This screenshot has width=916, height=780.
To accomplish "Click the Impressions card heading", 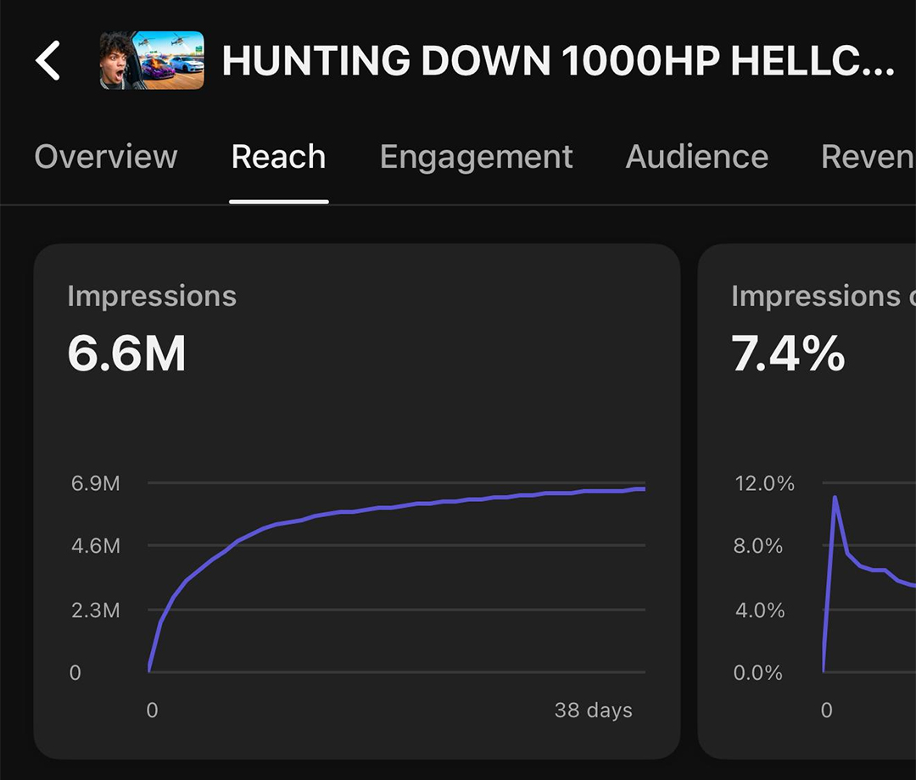I will coord(152,296).
